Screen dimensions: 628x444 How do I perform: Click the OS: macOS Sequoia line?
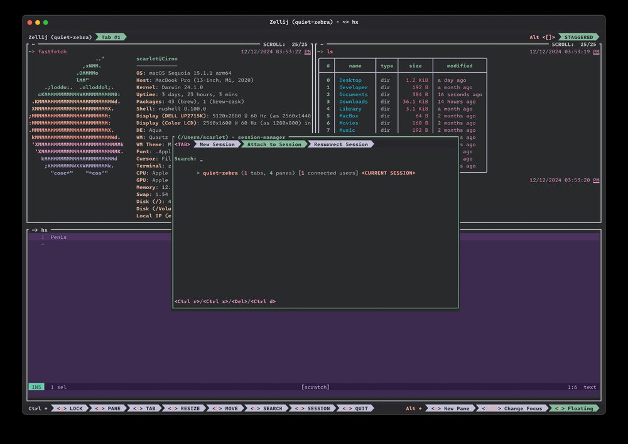tap(183, 73)
